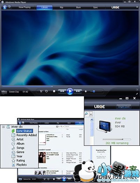Select the track 'The Kill'
140x183 pixels.
(68, 137)
